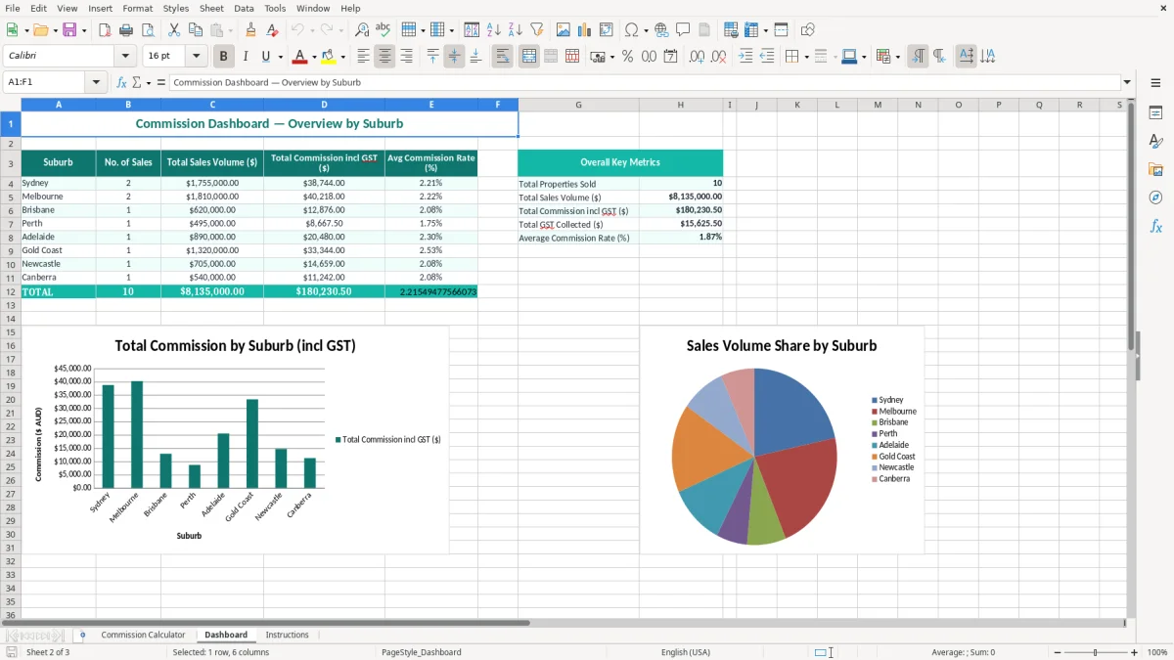Click the formula input line
The height and width of the screenshot is (660, 1174).
click(644, 82)
